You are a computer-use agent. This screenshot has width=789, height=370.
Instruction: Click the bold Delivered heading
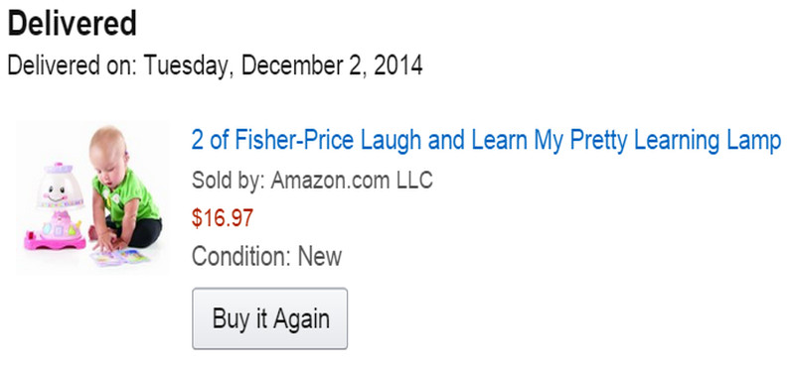coord(72,23)
